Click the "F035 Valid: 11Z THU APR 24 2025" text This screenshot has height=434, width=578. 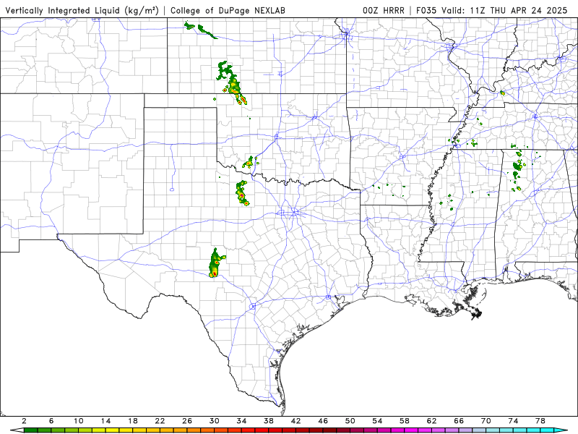492,11
